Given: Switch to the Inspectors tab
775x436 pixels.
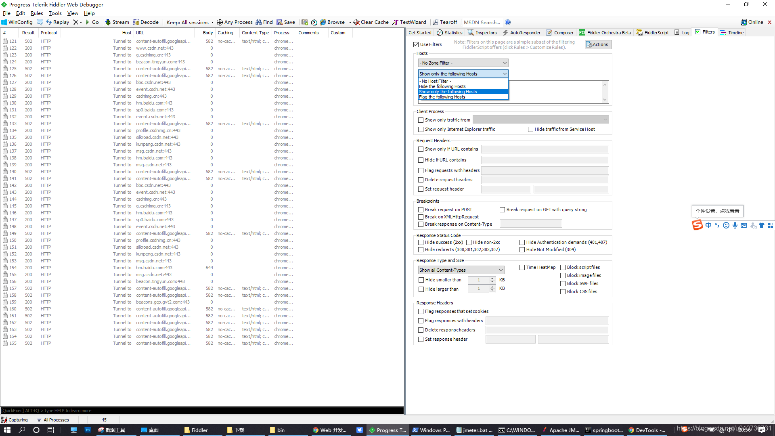Looking at the screenshot, I should (482, 33).
